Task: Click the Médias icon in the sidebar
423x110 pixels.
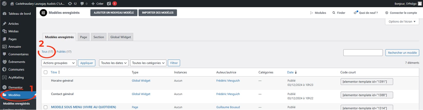Action: 4,31
